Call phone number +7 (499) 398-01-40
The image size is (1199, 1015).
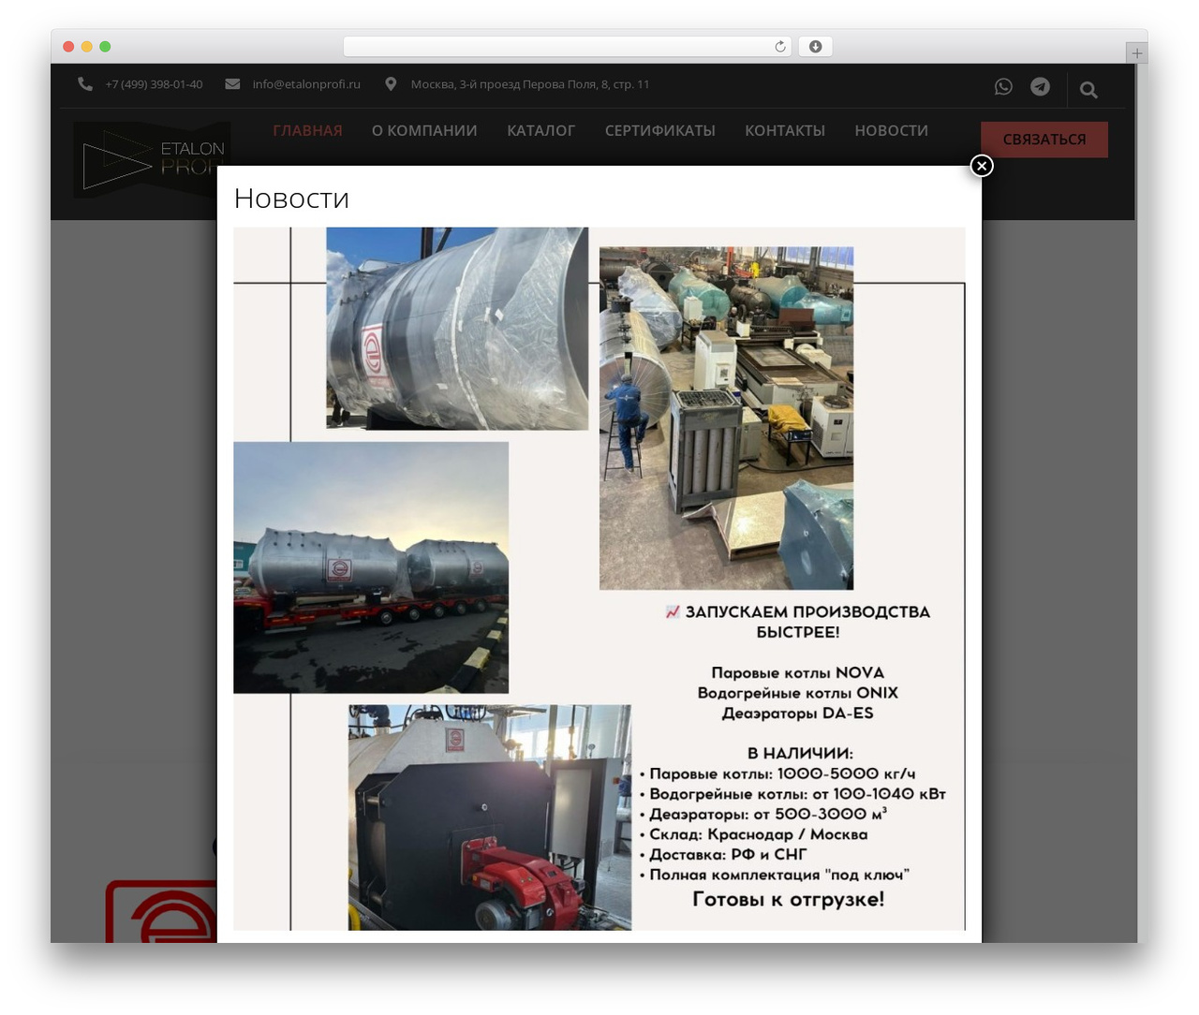pyautogui.click(x=154, y=84)
